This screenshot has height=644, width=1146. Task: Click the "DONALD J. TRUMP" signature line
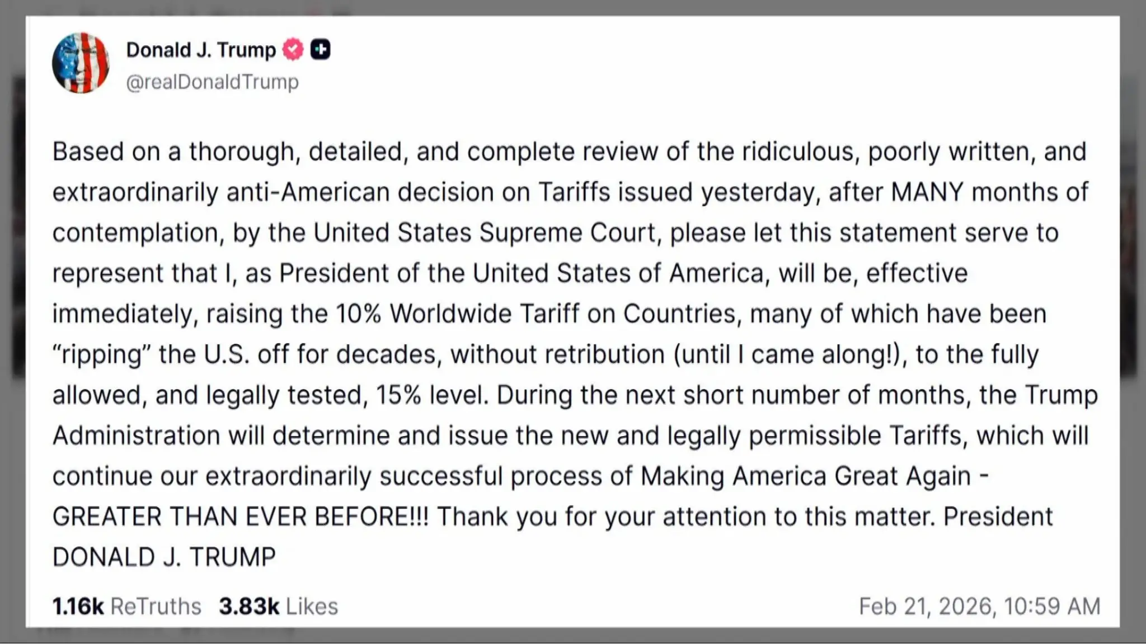click(x=164, y=557)
